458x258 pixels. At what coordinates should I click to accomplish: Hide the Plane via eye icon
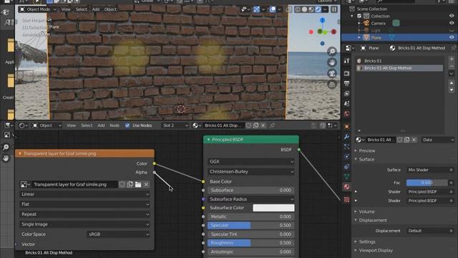coord(452,37)
